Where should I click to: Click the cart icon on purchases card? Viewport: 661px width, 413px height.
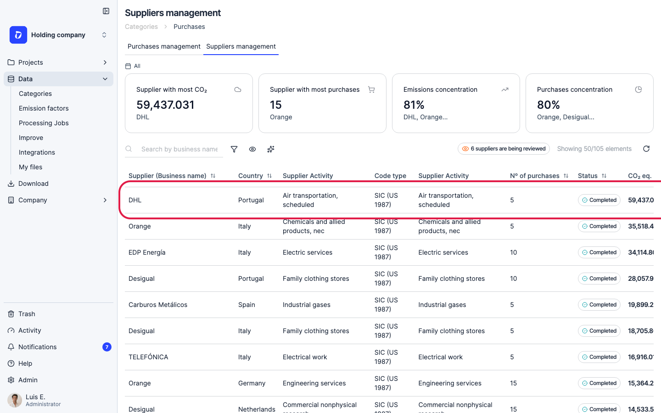tap(371, 89)
